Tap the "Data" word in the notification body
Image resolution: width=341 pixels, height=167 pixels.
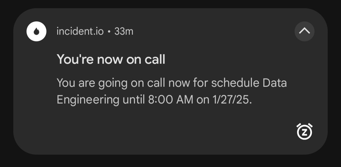(275, 83)
